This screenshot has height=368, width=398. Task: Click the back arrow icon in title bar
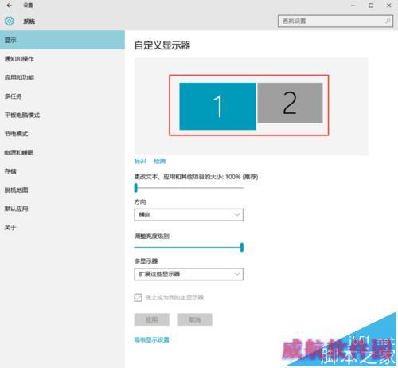9,6
